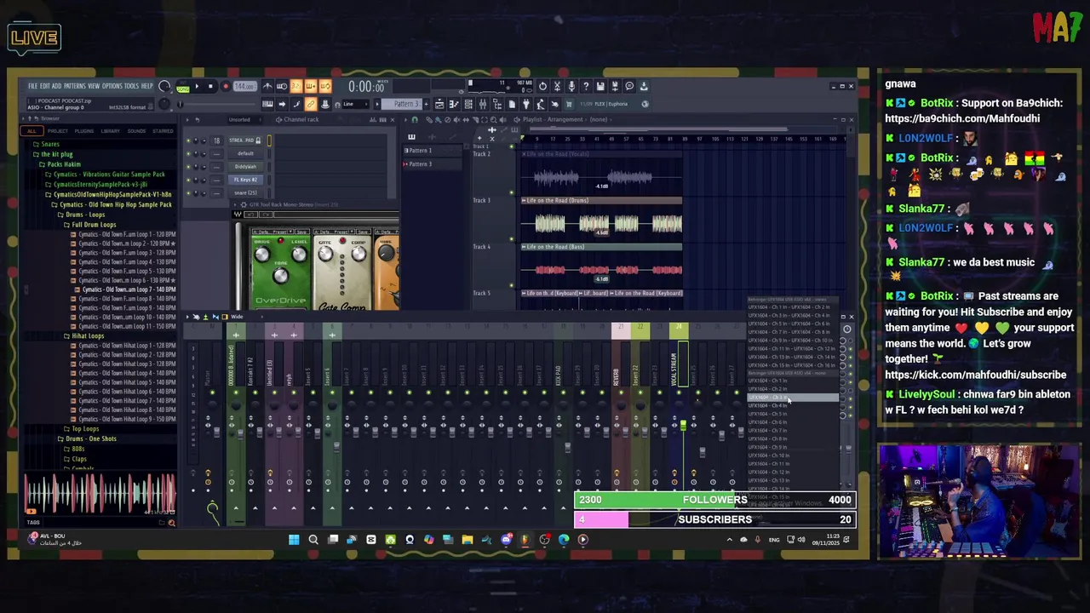Click the 144 tempo display

tap(244, 86)
